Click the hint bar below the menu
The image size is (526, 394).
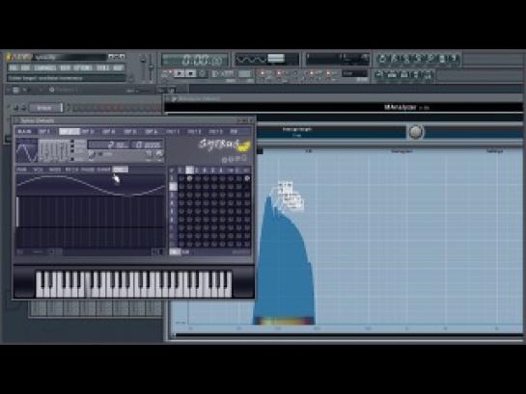(67, 78)
